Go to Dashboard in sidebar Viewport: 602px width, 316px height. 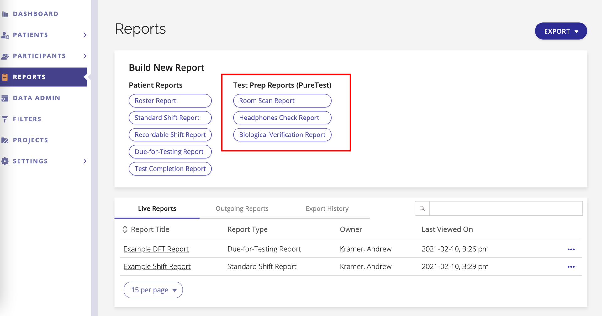click(36, 14)
